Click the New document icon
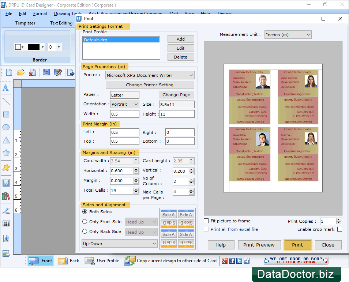The image size is (349, 282). (x=9, y=72)
